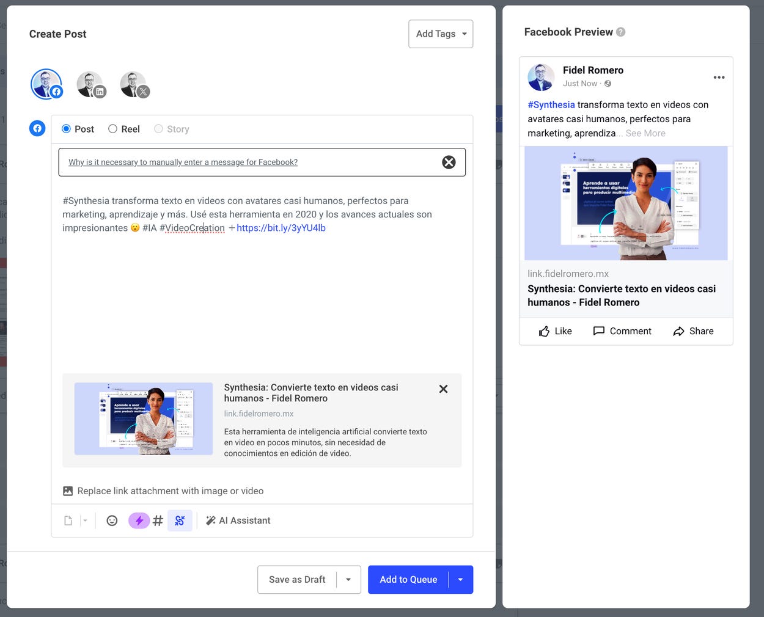Click Replace link attachment with image or video

pos(163,491)
